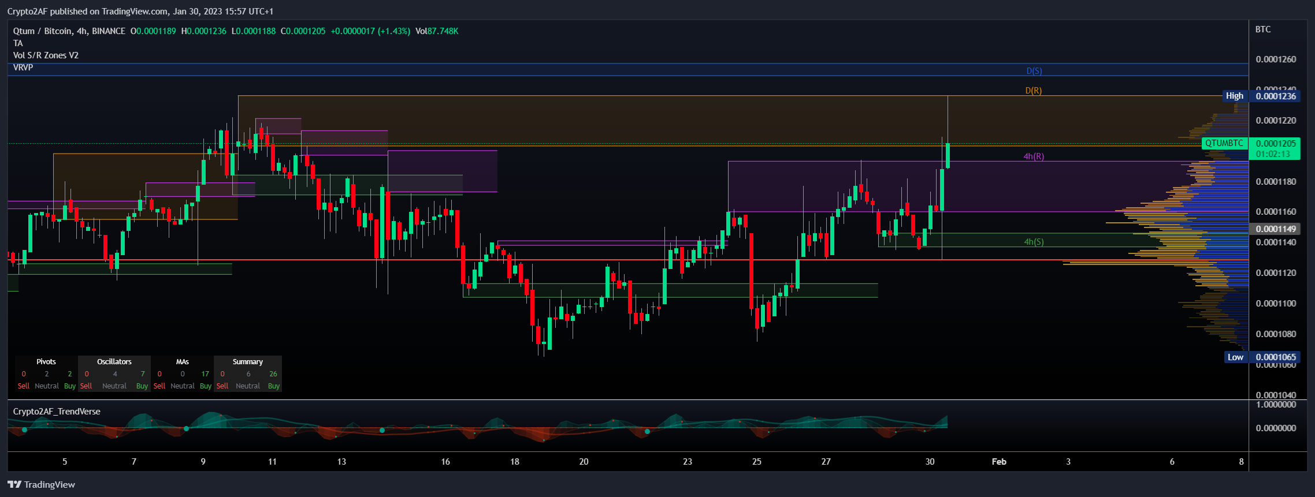This screenshot has width=1315, height=497.
Task: Click the Summary Buy count 26
Action: tap(273, 374)
